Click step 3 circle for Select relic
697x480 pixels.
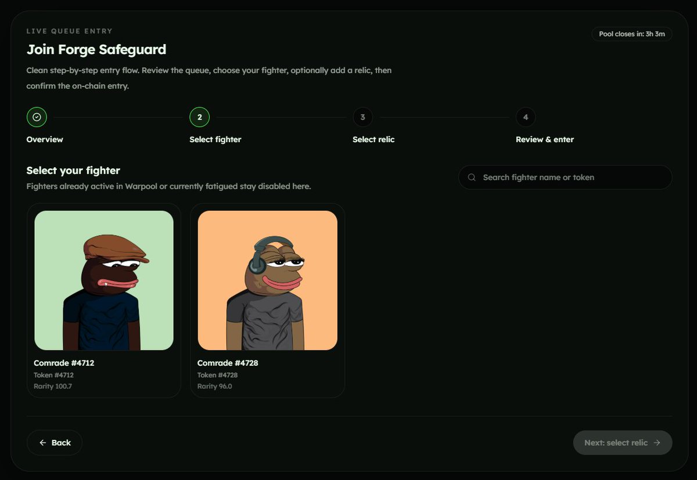pos(363,117)
